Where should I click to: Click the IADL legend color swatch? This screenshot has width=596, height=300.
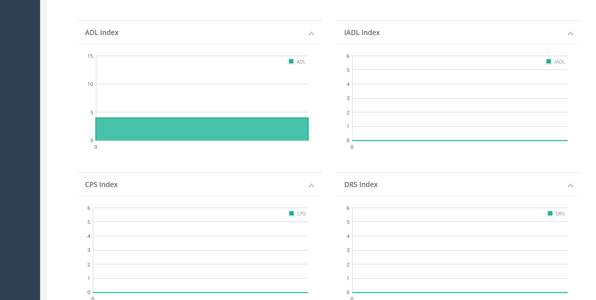click(549, 62)
